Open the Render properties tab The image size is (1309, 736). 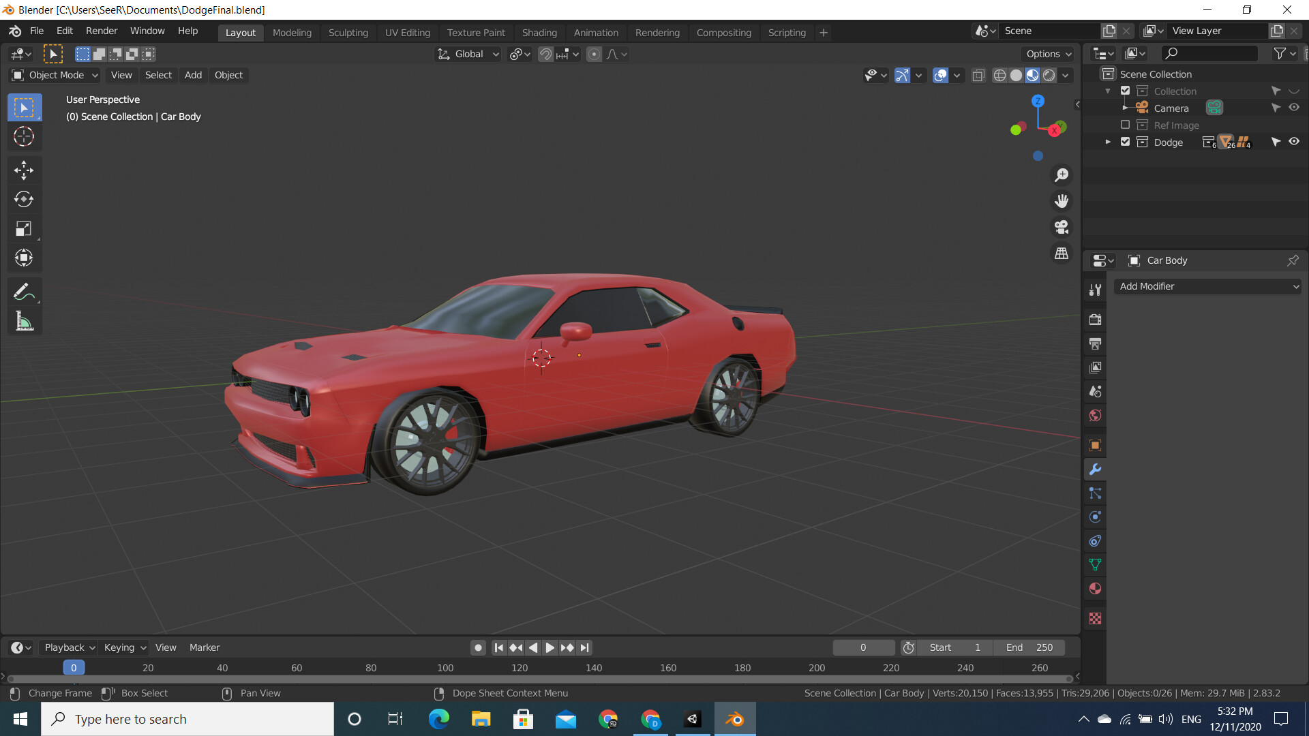1095,320
